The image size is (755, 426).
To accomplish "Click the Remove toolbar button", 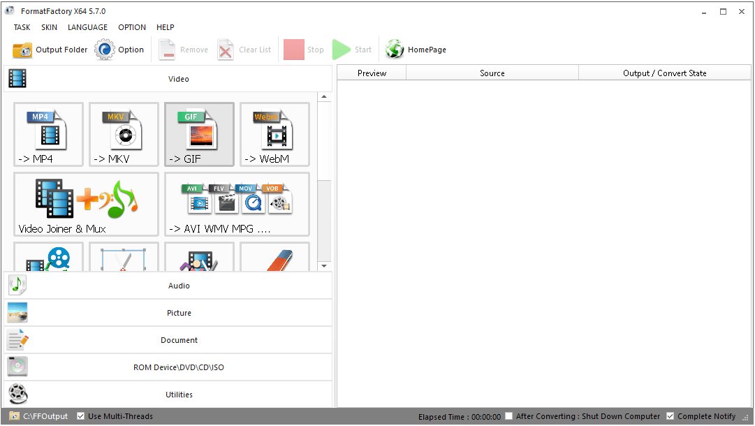I will click(x=184, y=50).
